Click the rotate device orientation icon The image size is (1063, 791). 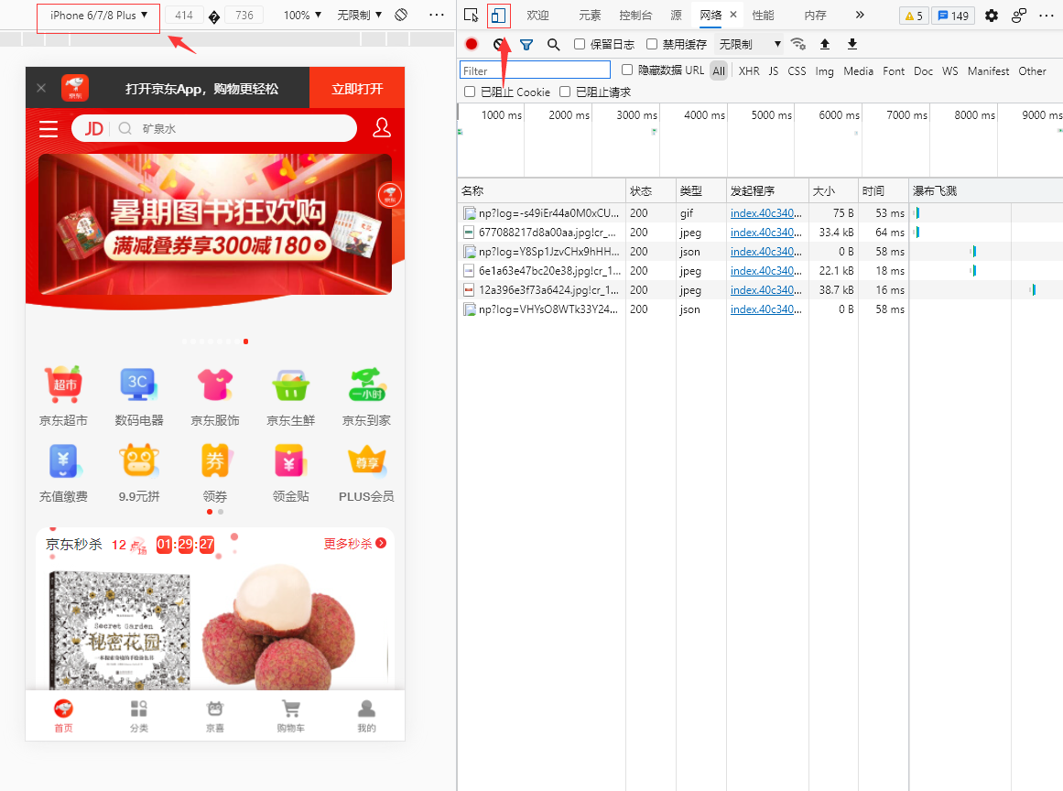[x=401, y=15]
